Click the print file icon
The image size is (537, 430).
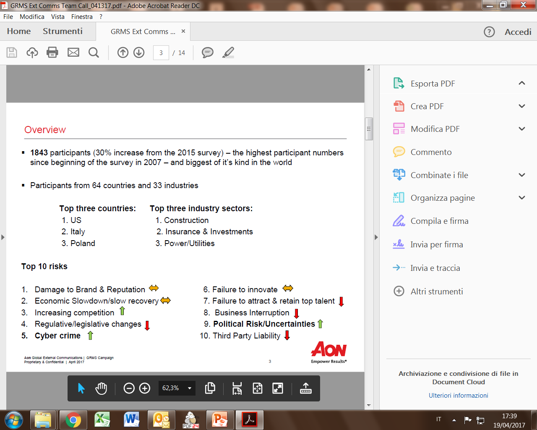pyautogui.click(x=52, y=52)
